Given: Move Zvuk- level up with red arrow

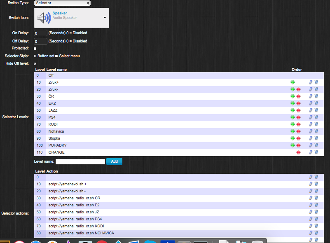Looking at the screenshot, I should click(298, 89).
